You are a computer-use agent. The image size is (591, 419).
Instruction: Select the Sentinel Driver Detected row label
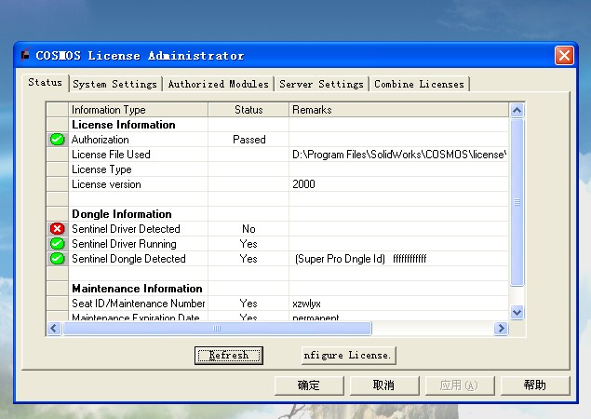126,229
